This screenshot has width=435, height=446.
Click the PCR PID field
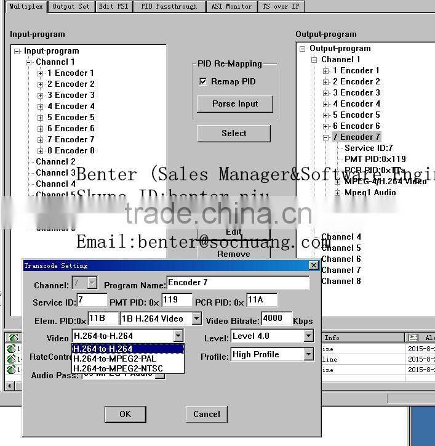261,300
